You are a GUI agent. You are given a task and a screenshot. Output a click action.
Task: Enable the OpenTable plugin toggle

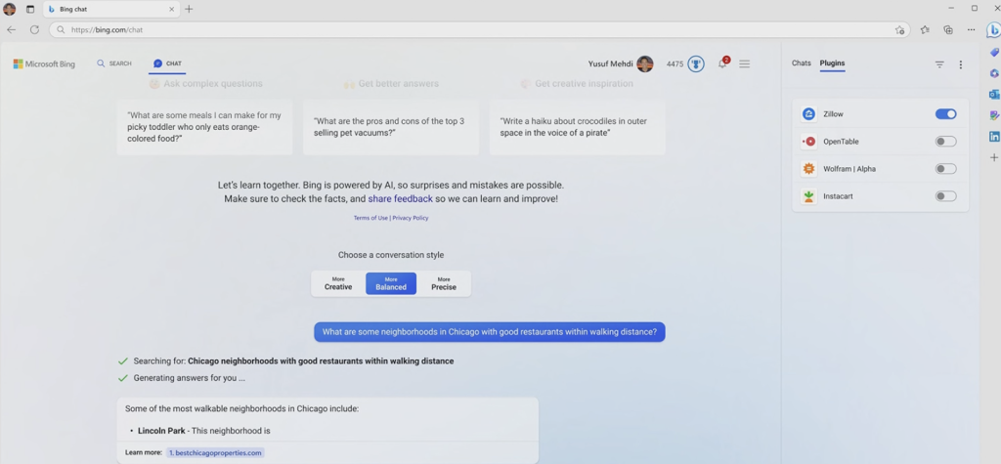[x=946, y=142]
